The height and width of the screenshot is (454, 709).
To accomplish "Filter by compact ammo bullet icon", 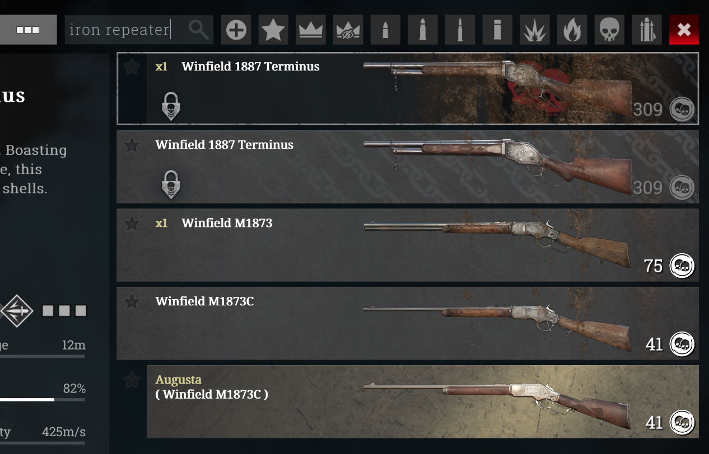I will [385, 30].
